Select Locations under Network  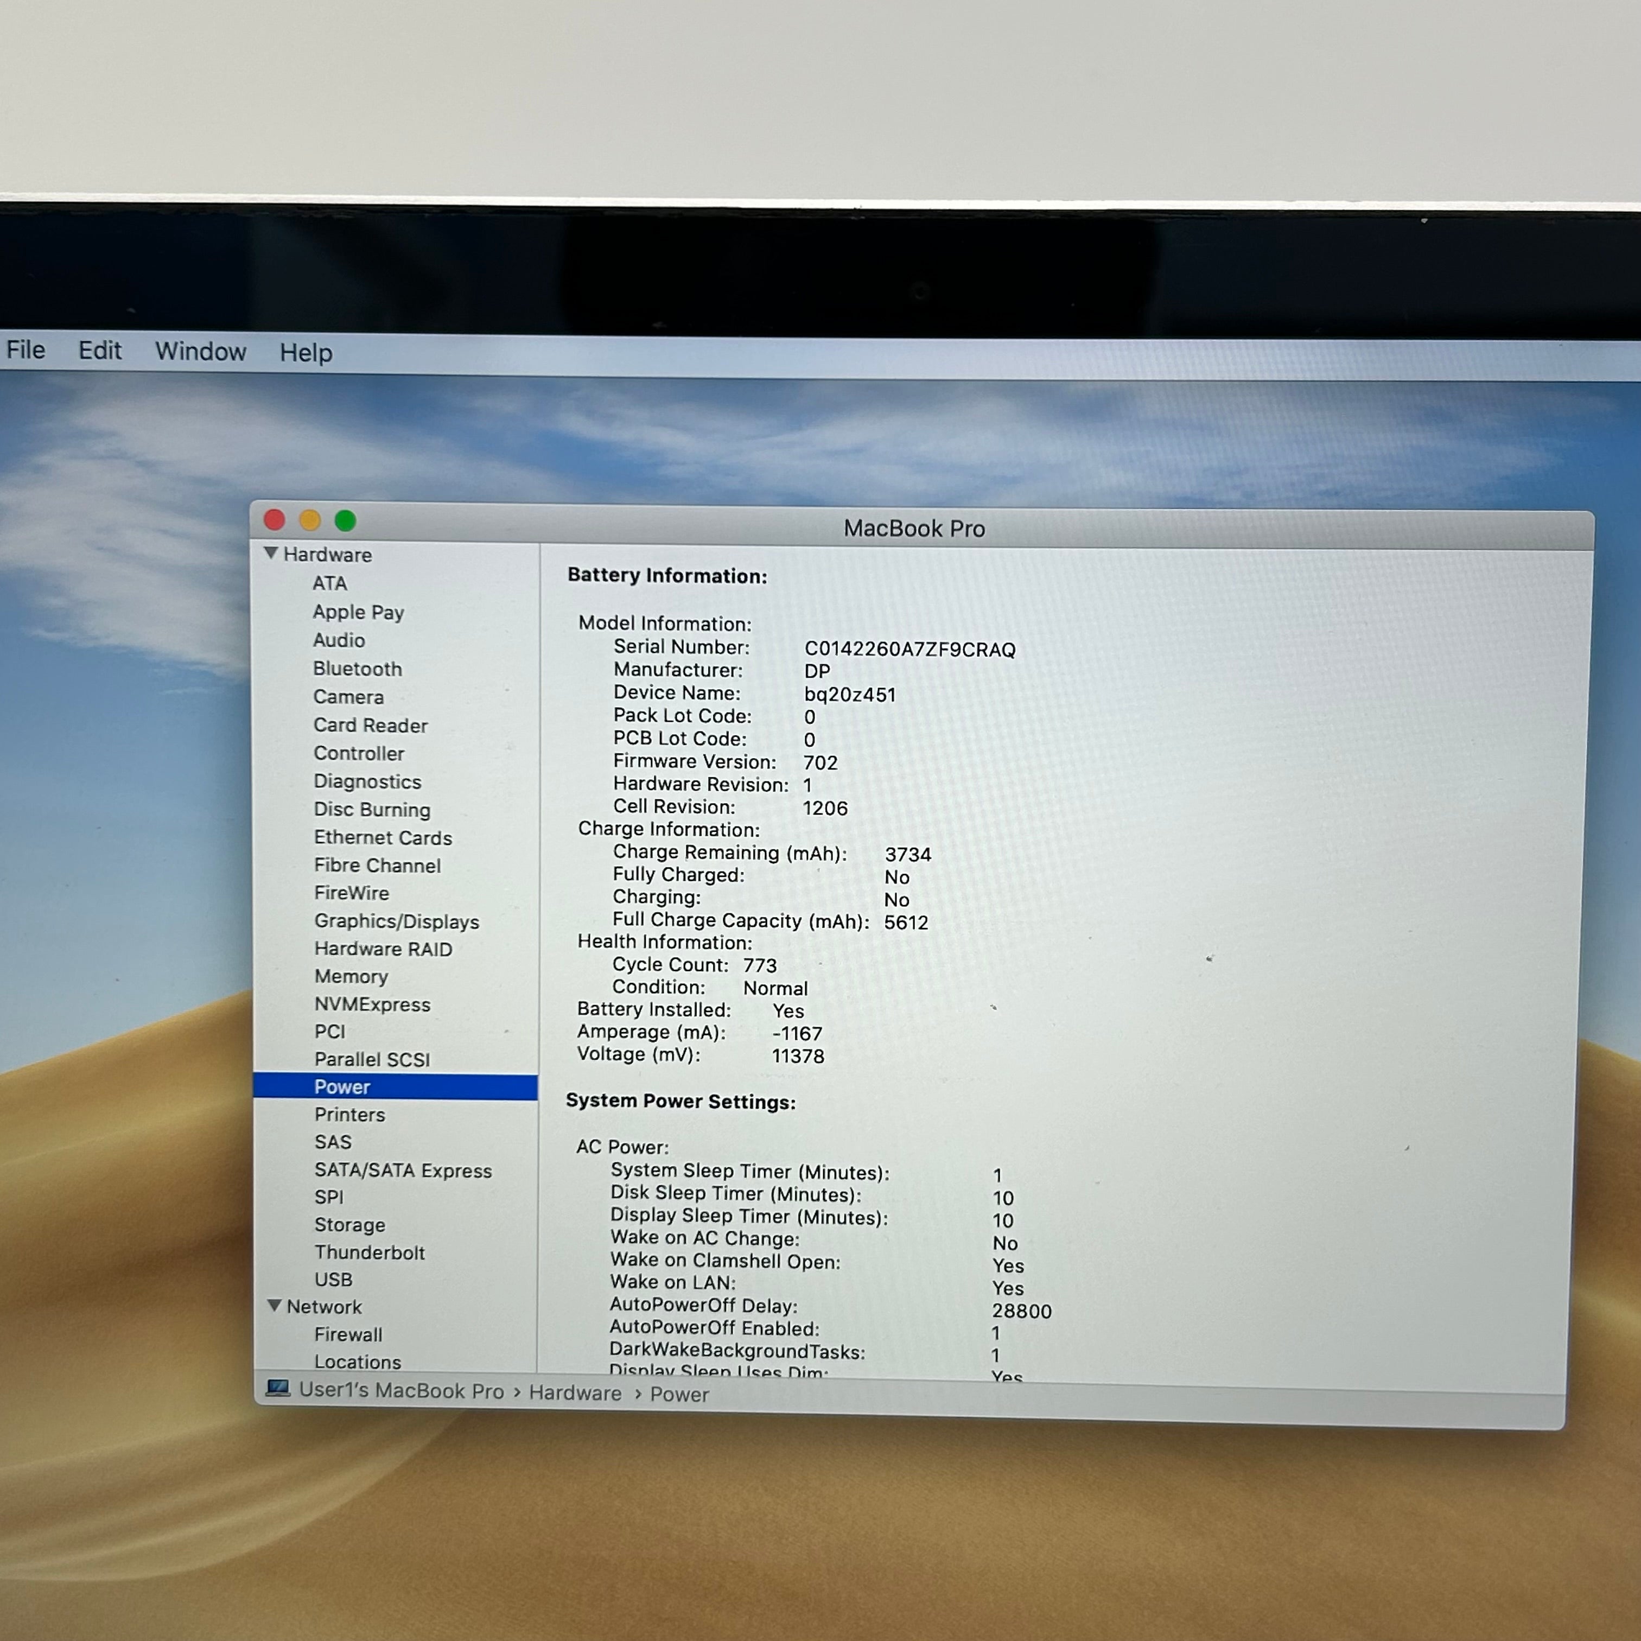358,1363
